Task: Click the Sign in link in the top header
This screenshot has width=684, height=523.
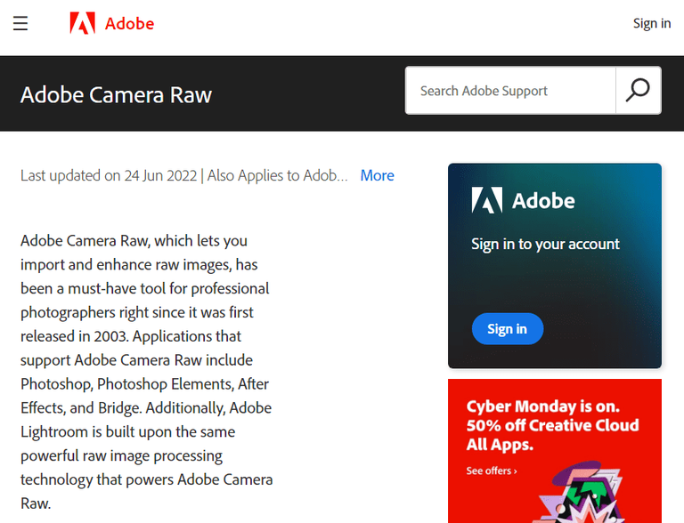Action: click(x=651, y=23)
